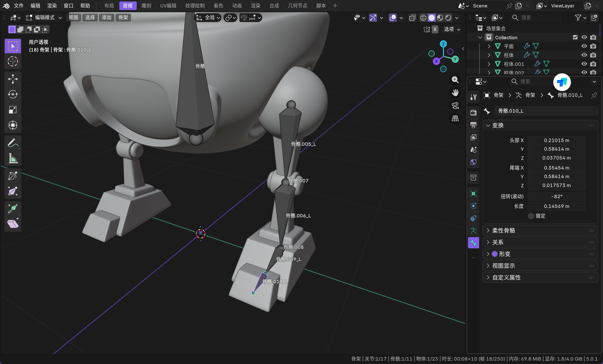
Task: Open the 骨架 header menu
Action: pos(123,18)
